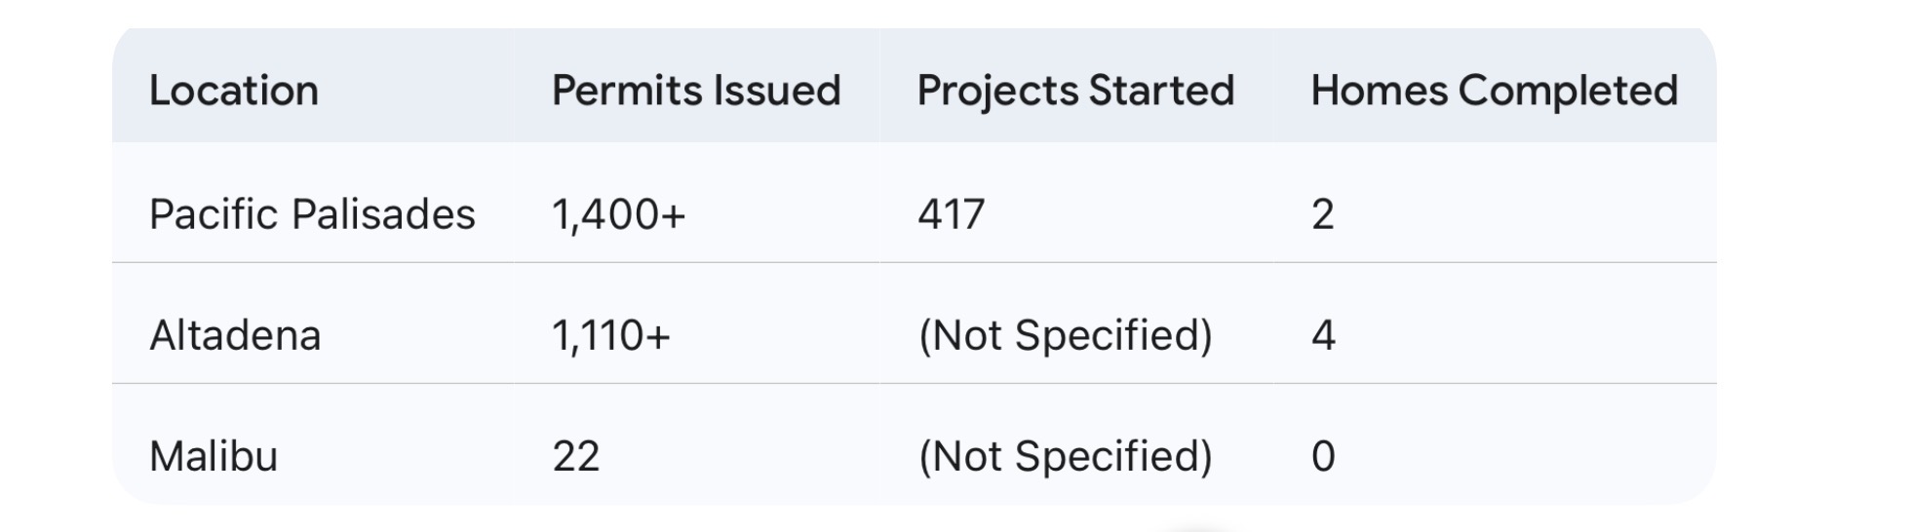Click the word "Completed" in the header
The width and height of the screenshot is (1910, 532).
coord(1568,91)
